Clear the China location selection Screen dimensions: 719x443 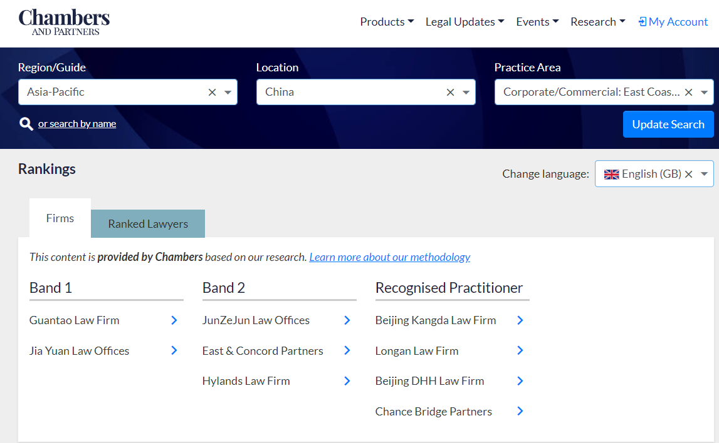[x=450, y=93]
